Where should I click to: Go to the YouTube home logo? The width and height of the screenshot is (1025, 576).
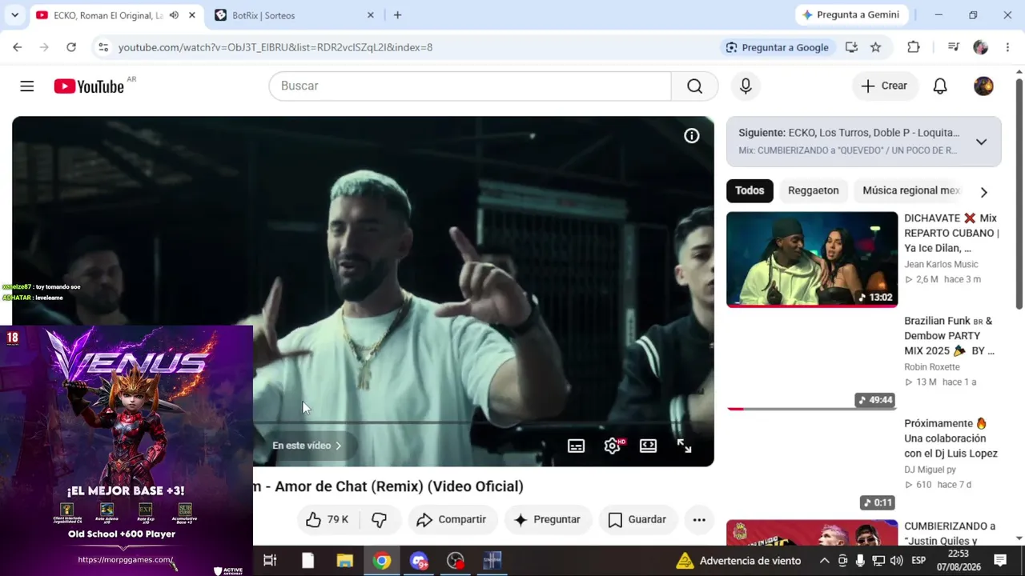pos(89,86)
